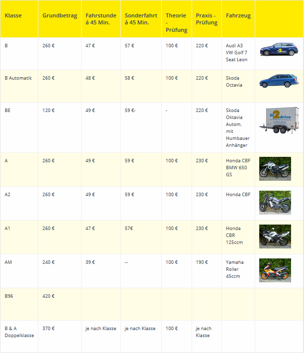Click the AM class 190 € Praxis price
The width and height of the screenshot is (304, 353).
pos(202,262)
